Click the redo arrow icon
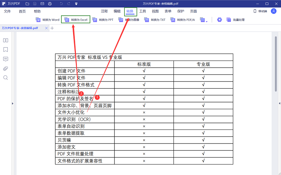The height and width of the screenshot is (175, 281). point(68,3)
